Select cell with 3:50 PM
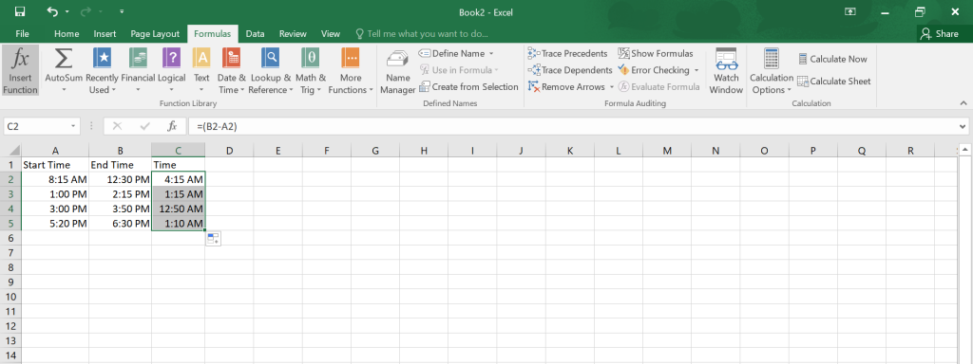 (x=121, y=209)
